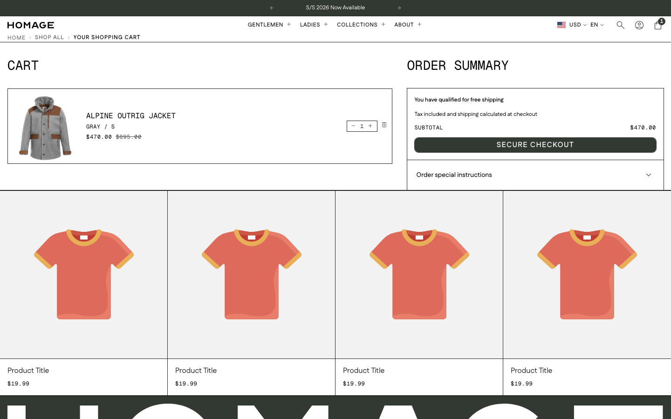Click Secure Checkout button
Image resolution: width=671 pixels, height=419 pixels.
click(535, 145)
